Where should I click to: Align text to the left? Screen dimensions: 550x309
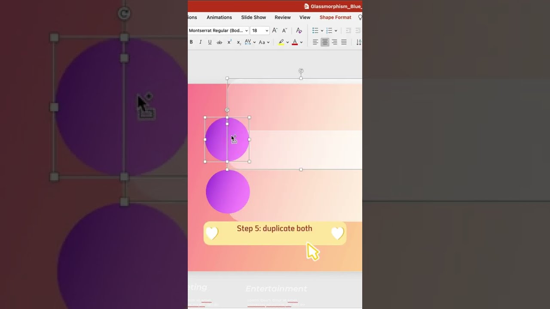point(315,42)
